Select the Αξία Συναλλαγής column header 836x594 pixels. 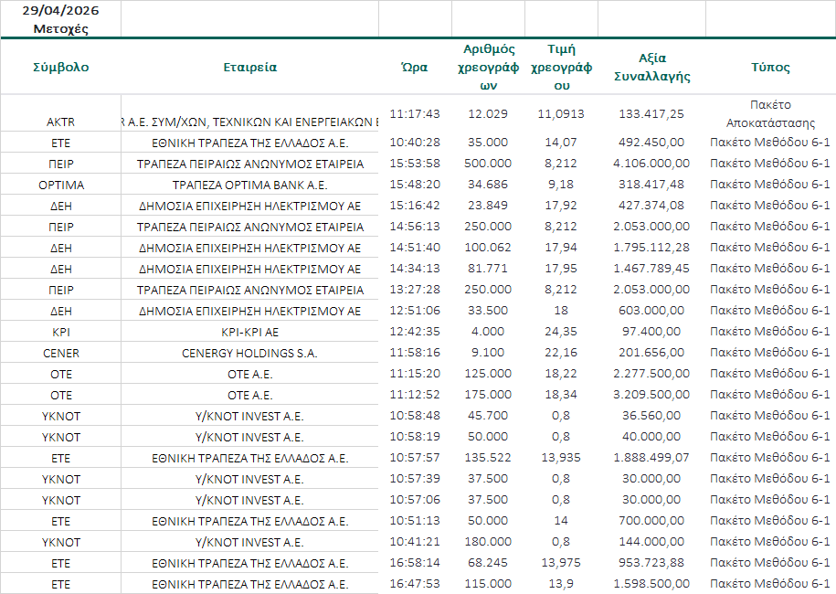pyautogui.click(x=651, y=67)
